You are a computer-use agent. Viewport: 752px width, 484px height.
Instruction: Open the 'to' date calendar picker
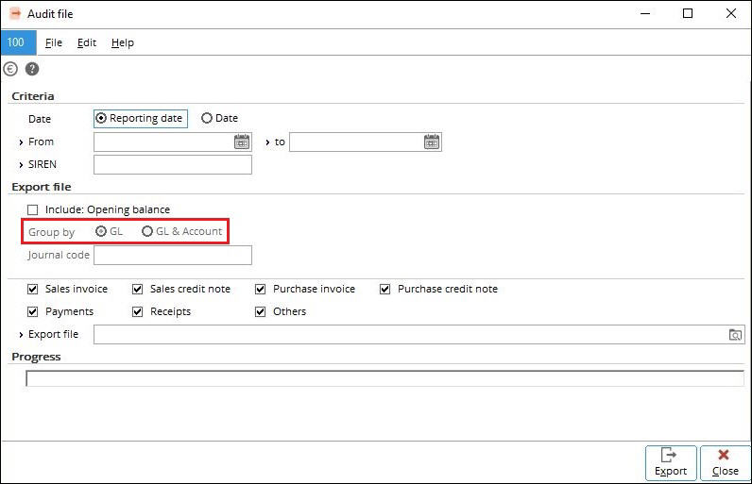tap(432, 142)
